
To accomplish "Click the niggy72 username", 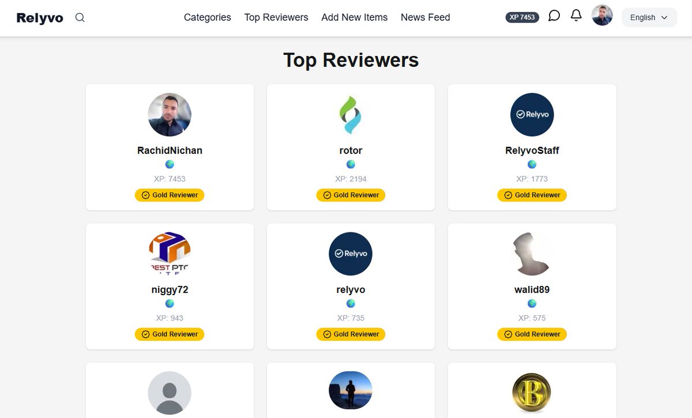I will [x=170, y=289].
